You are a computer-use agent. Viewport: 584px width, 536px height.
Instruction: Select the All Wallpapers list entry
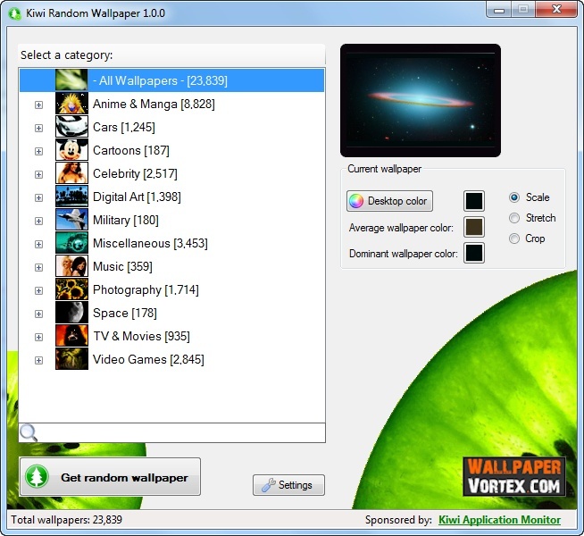coord(160,80)
